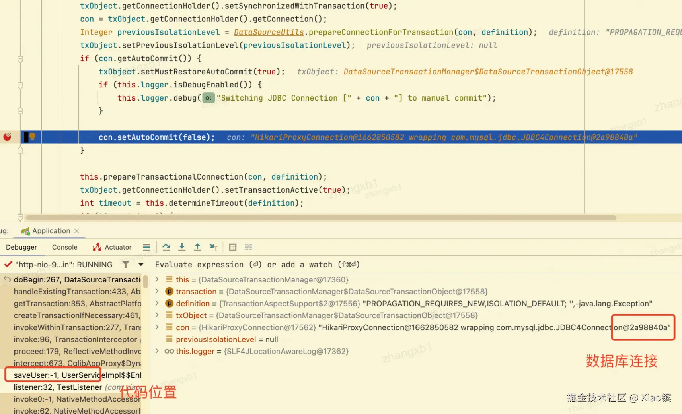
Task: Click the Show Execution Point icon
Action: pos(146,247)
